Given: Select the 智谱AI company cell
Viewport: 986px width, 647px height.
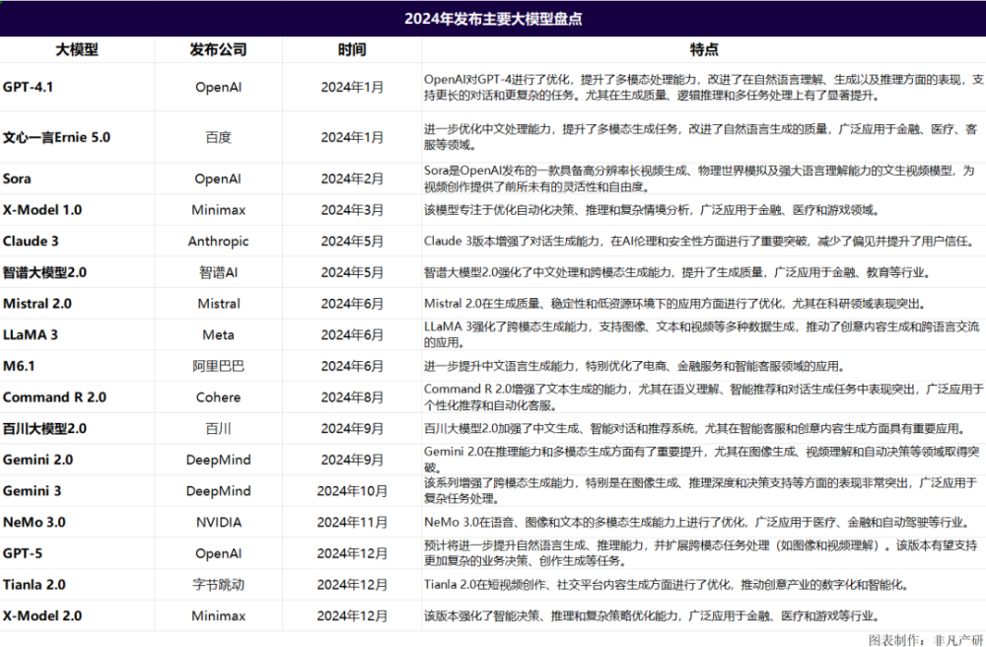Looking at the screenshot, I should click(218, 273).
